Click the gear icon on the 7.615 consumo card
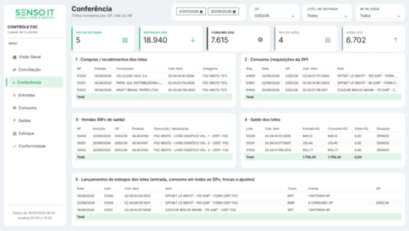The height and width of the screenshot is (231, 409). pyautogui.click(x=260, y=40)
